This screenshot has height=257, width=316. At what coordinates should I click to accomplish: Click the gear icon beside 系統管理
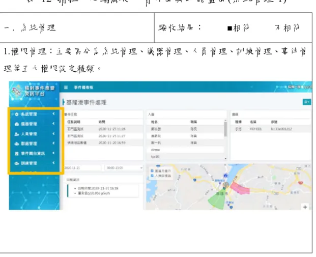(x=17, y=115)
